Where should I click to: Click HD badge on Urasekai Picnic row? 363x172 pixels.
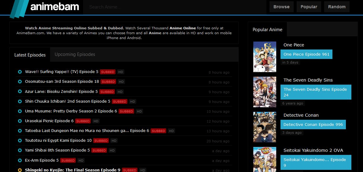click(96, 121)
